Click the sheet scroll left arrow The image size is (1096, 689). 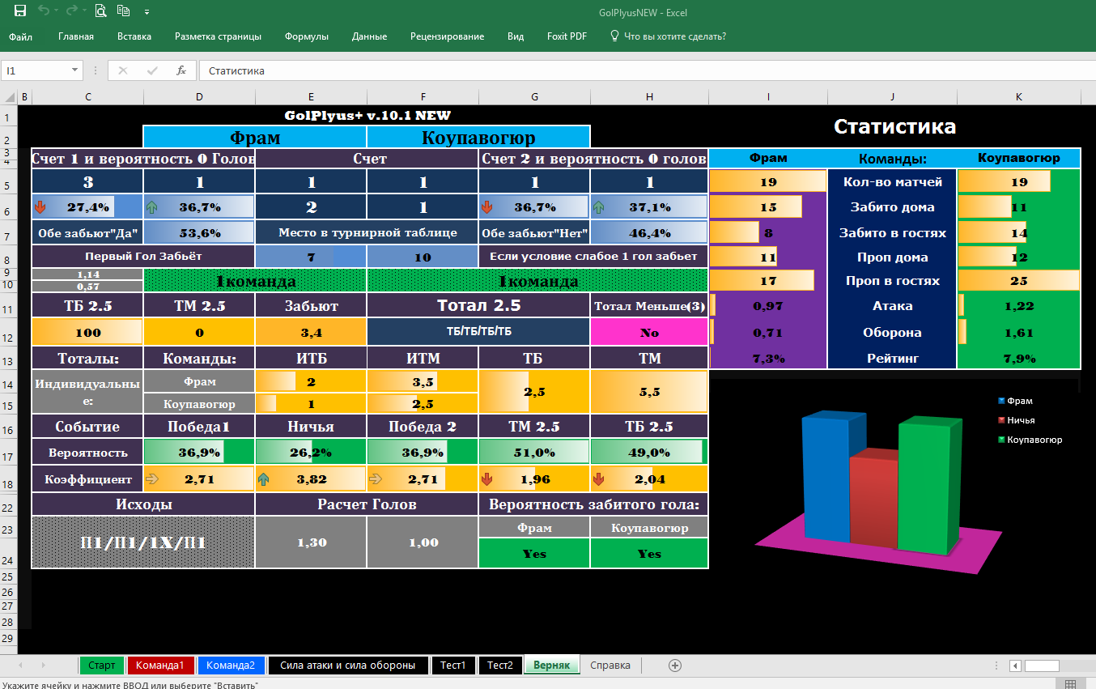22,666
